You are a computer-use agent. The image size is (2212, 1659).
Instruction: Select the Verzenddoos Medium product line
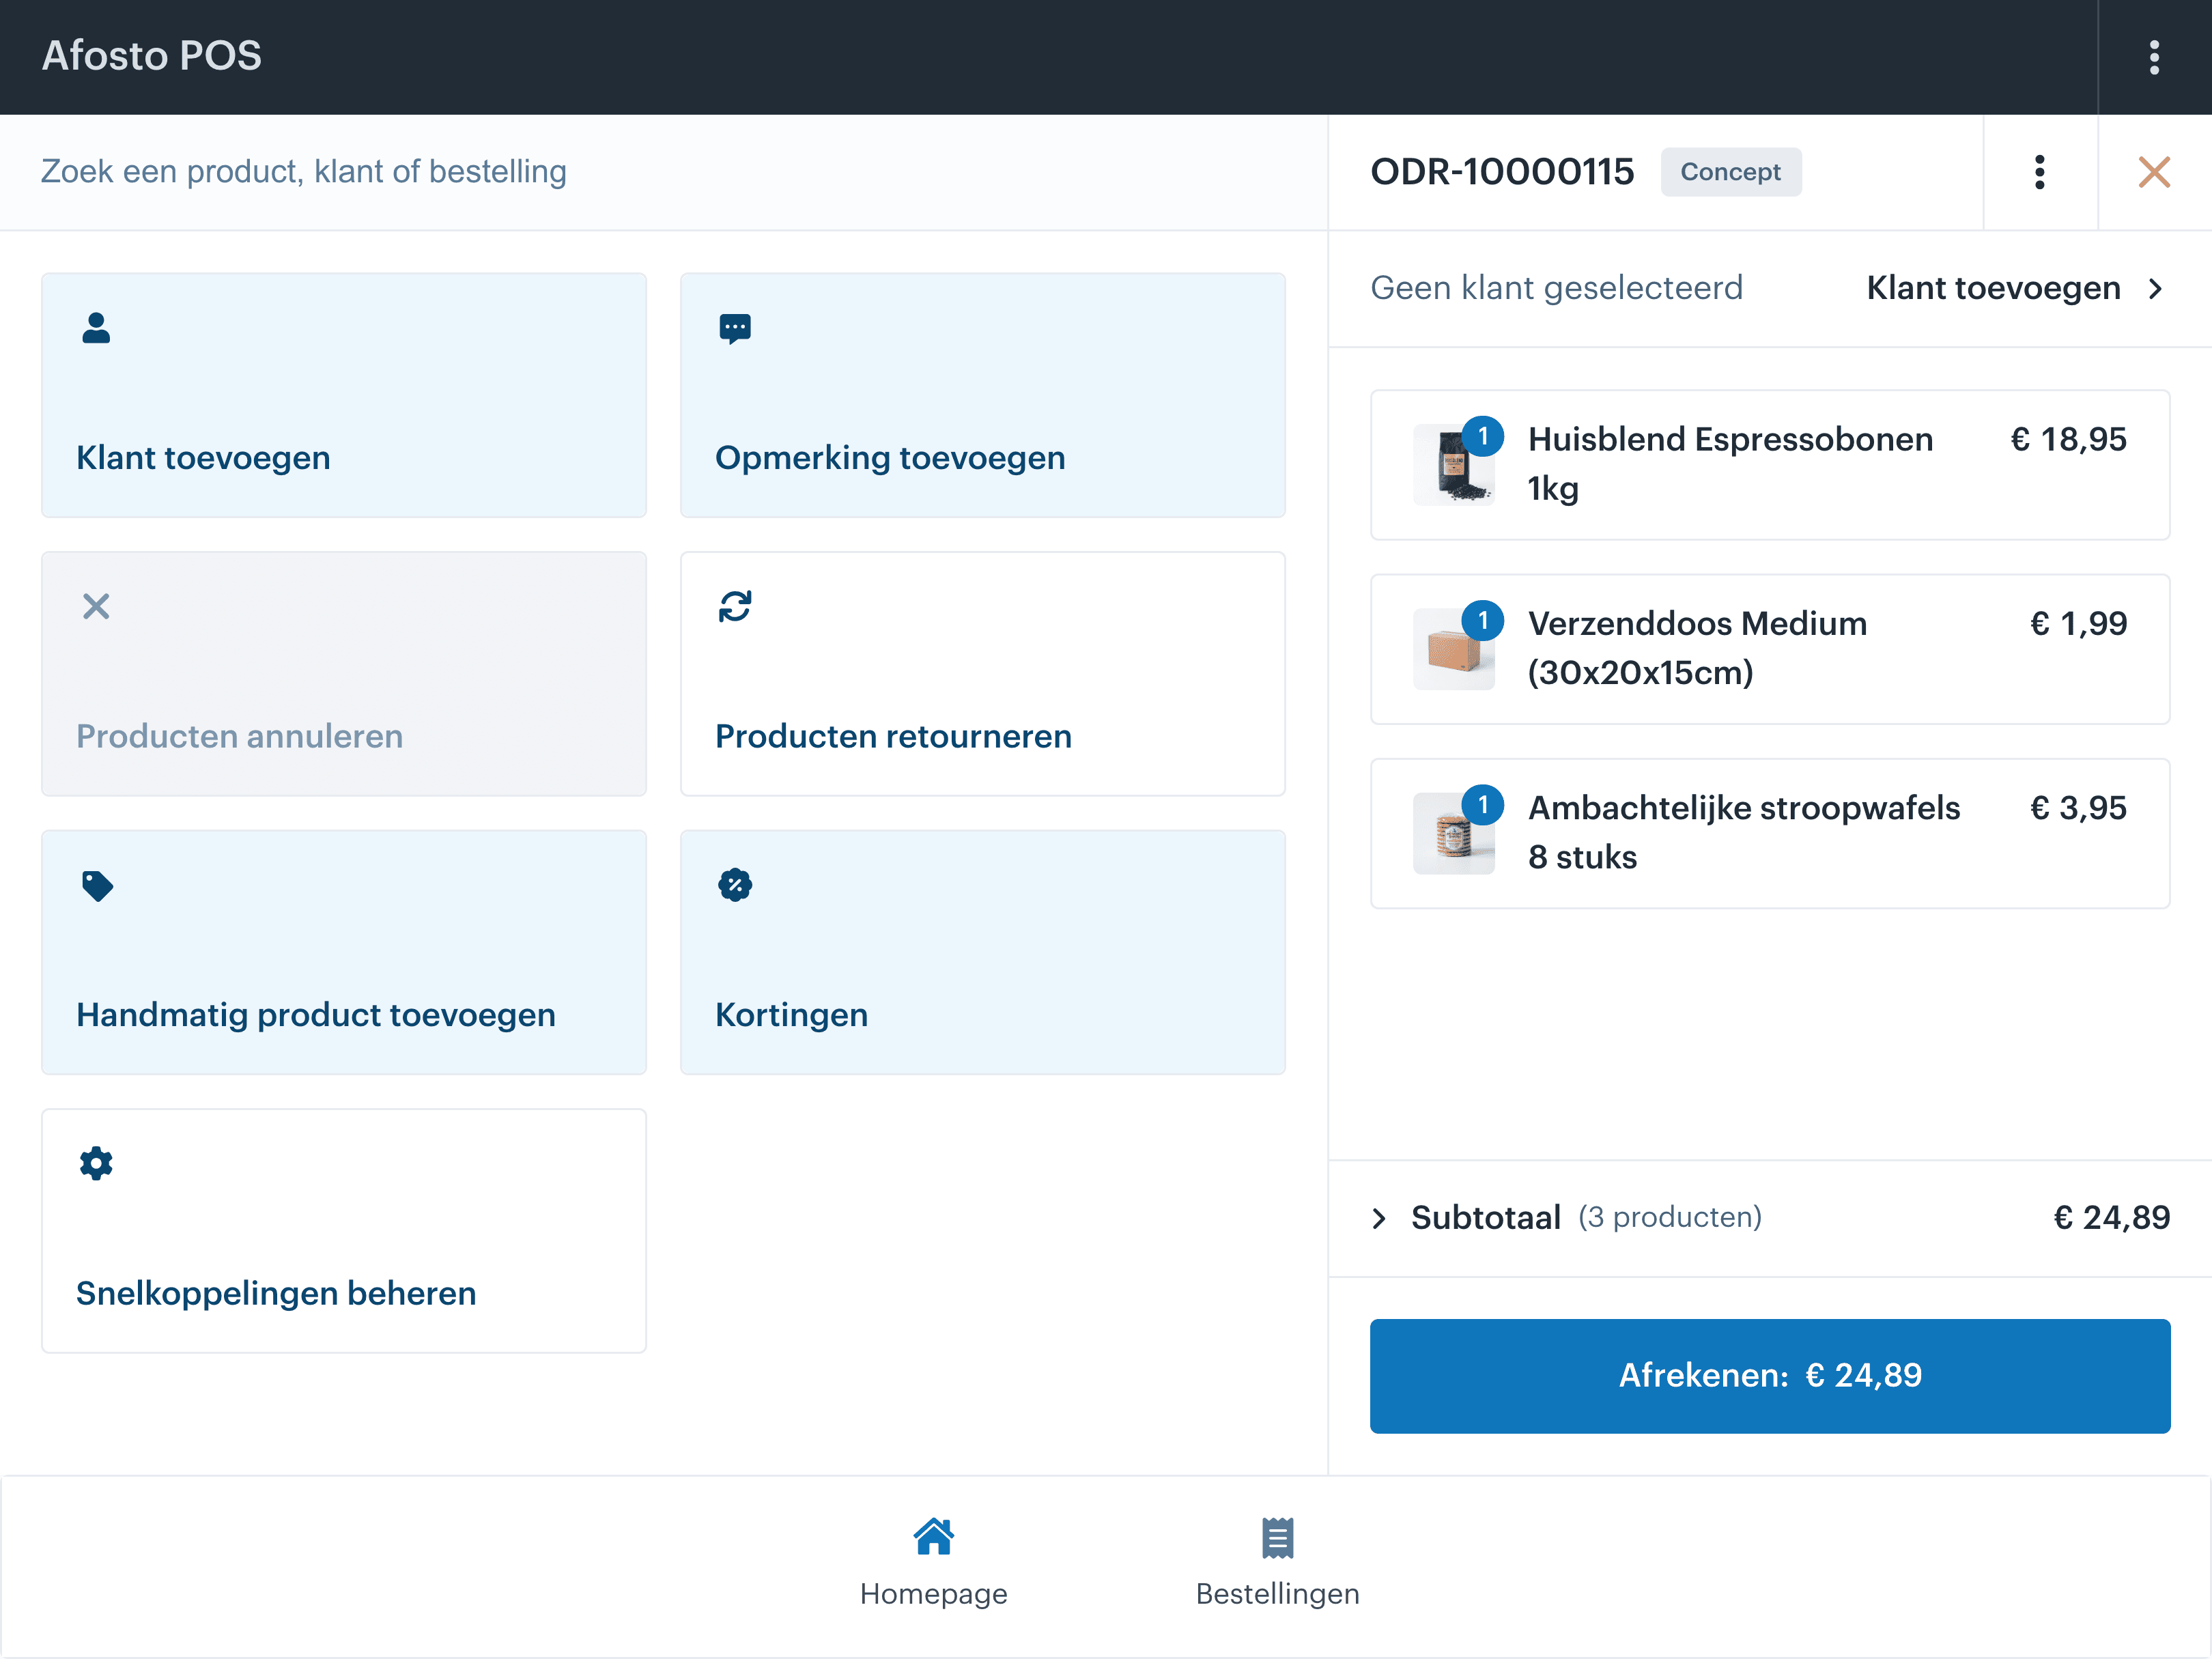(1770, 649)
